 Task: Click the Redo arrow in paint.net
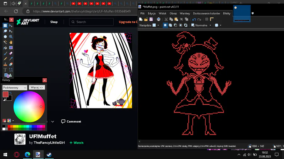click(x=199, y=19)
